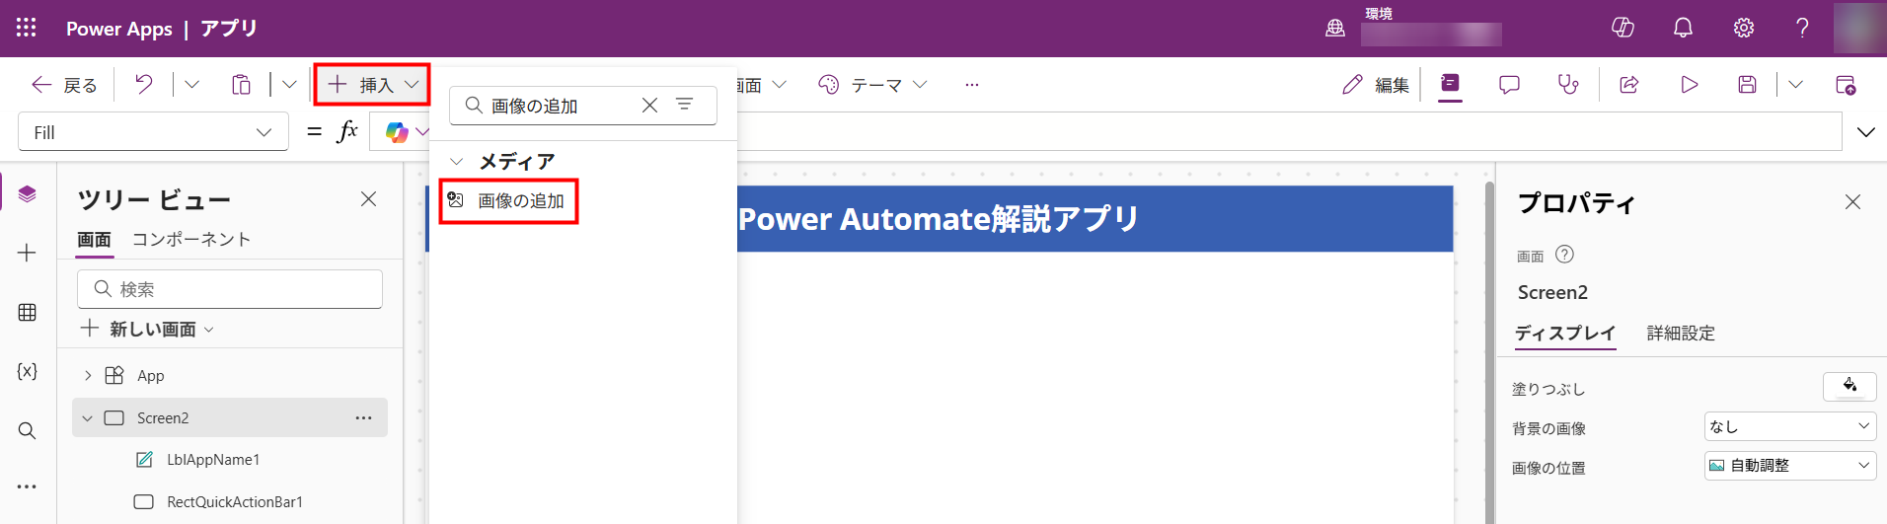The width and height of the screenshot is (1887, 524).
Task: Open the 画像の位置 dropdown
Action: click(1789, 466)
